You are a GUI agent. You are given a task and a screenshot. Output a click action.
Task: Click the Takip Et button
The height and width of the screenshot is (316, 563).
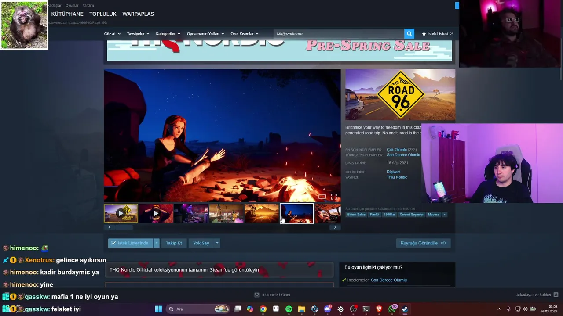pos(174,243)
